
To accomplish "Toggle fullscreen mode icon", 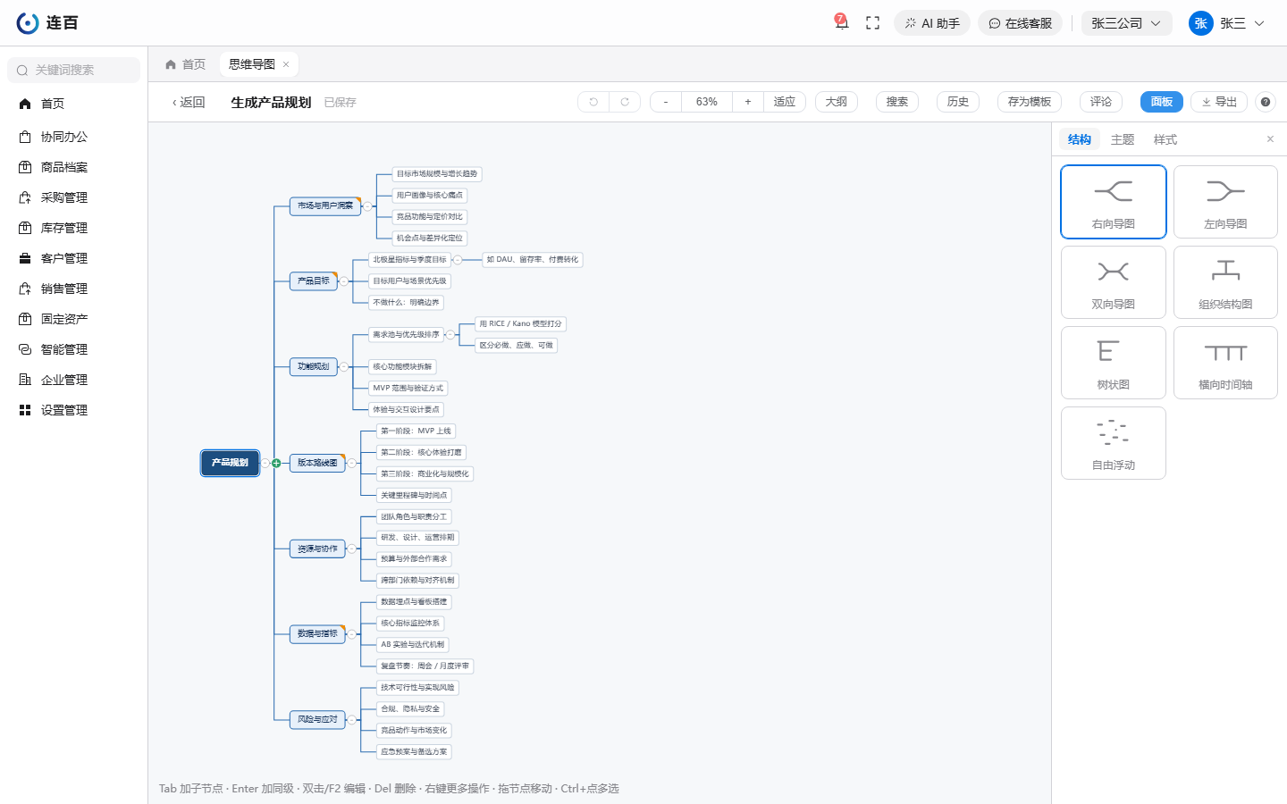I will [x=873, y=23].
